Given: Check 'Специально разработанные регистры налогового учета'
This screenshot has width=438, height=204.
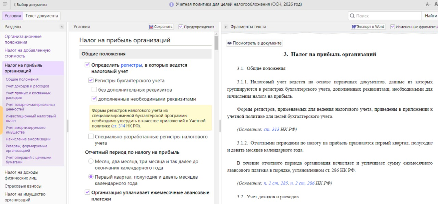Looking at the screenshot, I should tap(91, 137).
